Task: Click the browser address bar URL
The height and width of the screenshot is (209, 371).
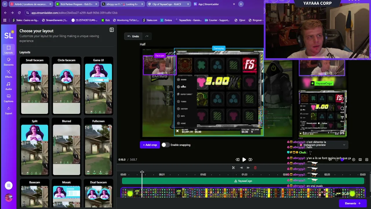Action: (74, 13)
